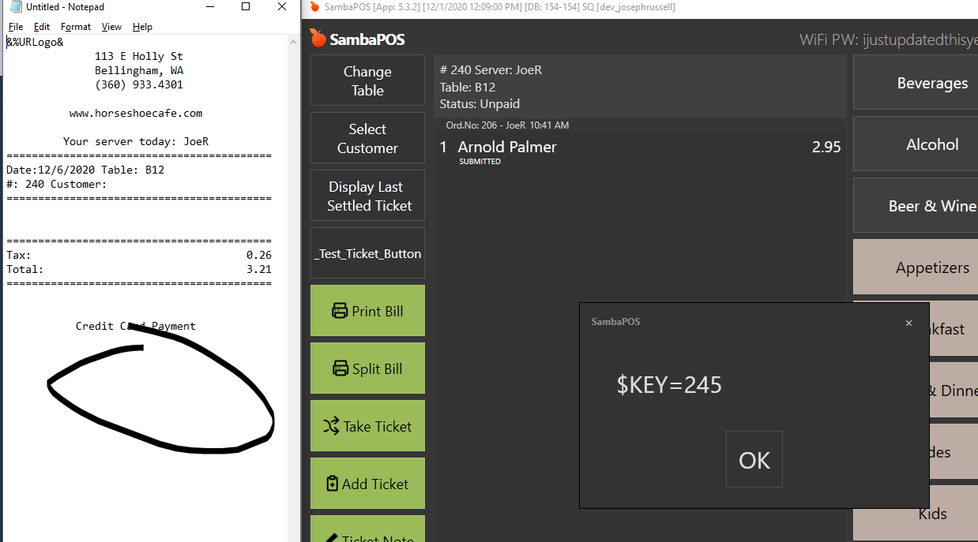Click Display Last Settled Ticket button

[367, 196]
